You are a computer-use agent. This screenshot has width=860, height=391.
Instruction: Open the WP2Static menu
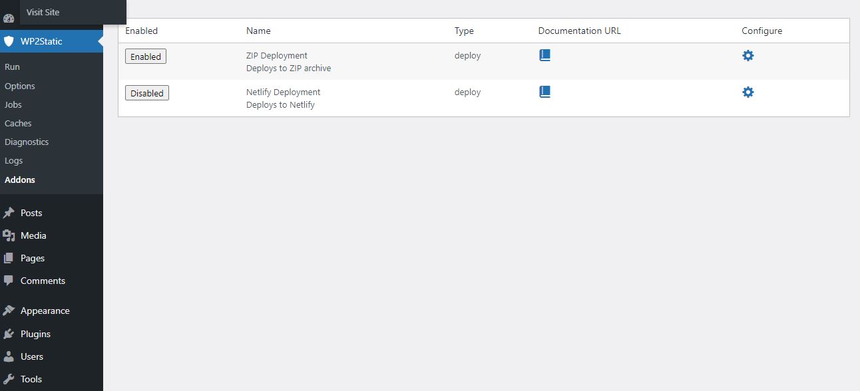[x=51, y=41]
